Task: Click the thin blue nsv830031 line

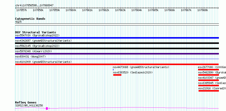Action: (117, 59)
